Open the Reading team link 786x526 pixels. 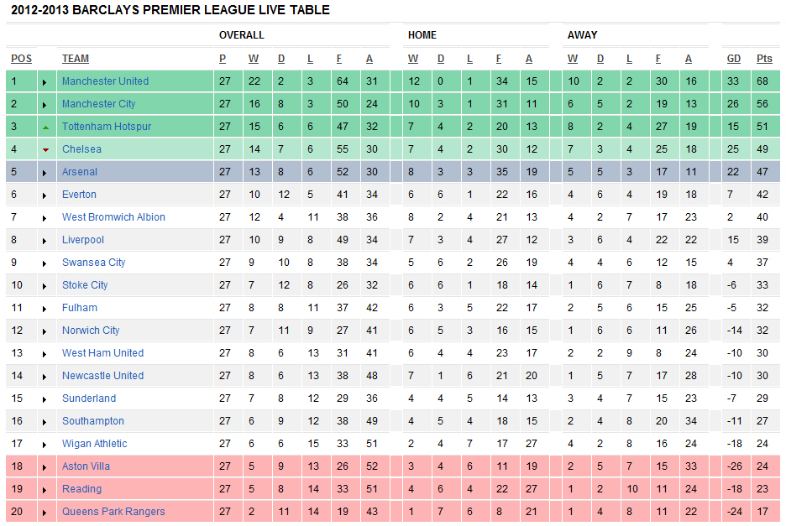point(81,489)
